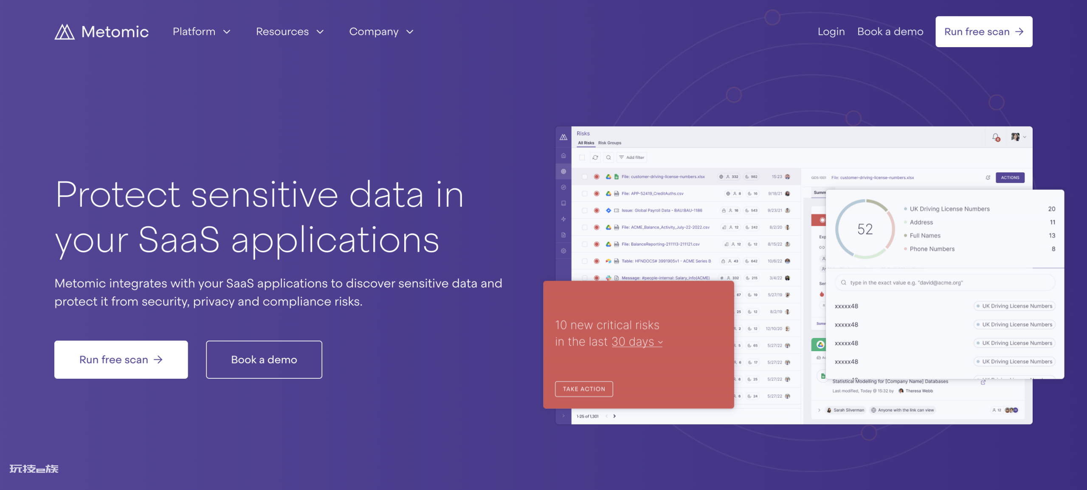
Task: Click the document icon in dashboard sidebar
Action: [563, 235]
